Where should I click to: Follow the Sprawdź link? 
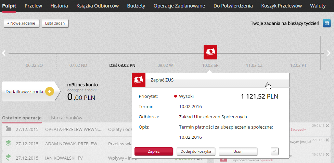(267, 160)
